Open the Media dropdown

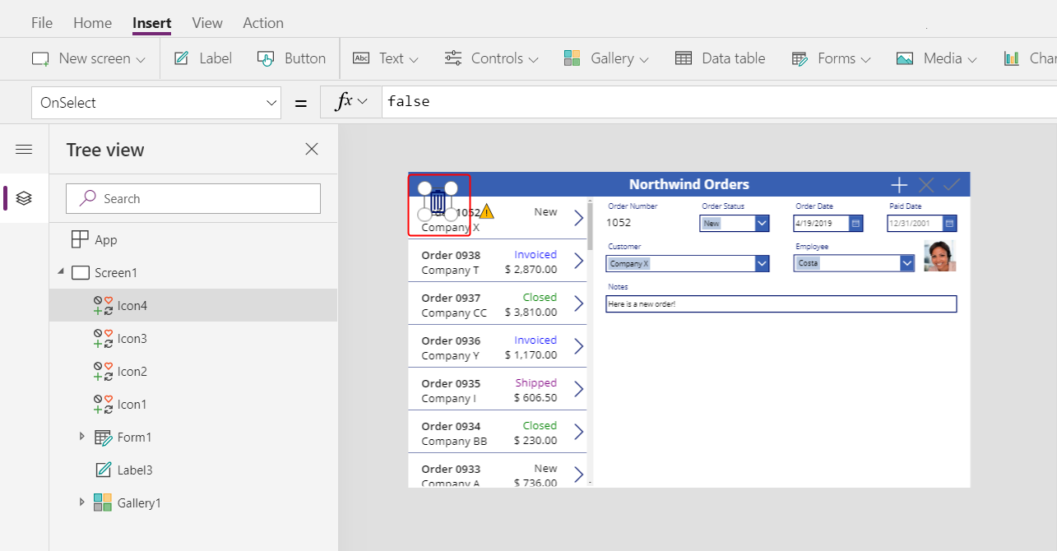pyautogui.click(x=936, y=58)
